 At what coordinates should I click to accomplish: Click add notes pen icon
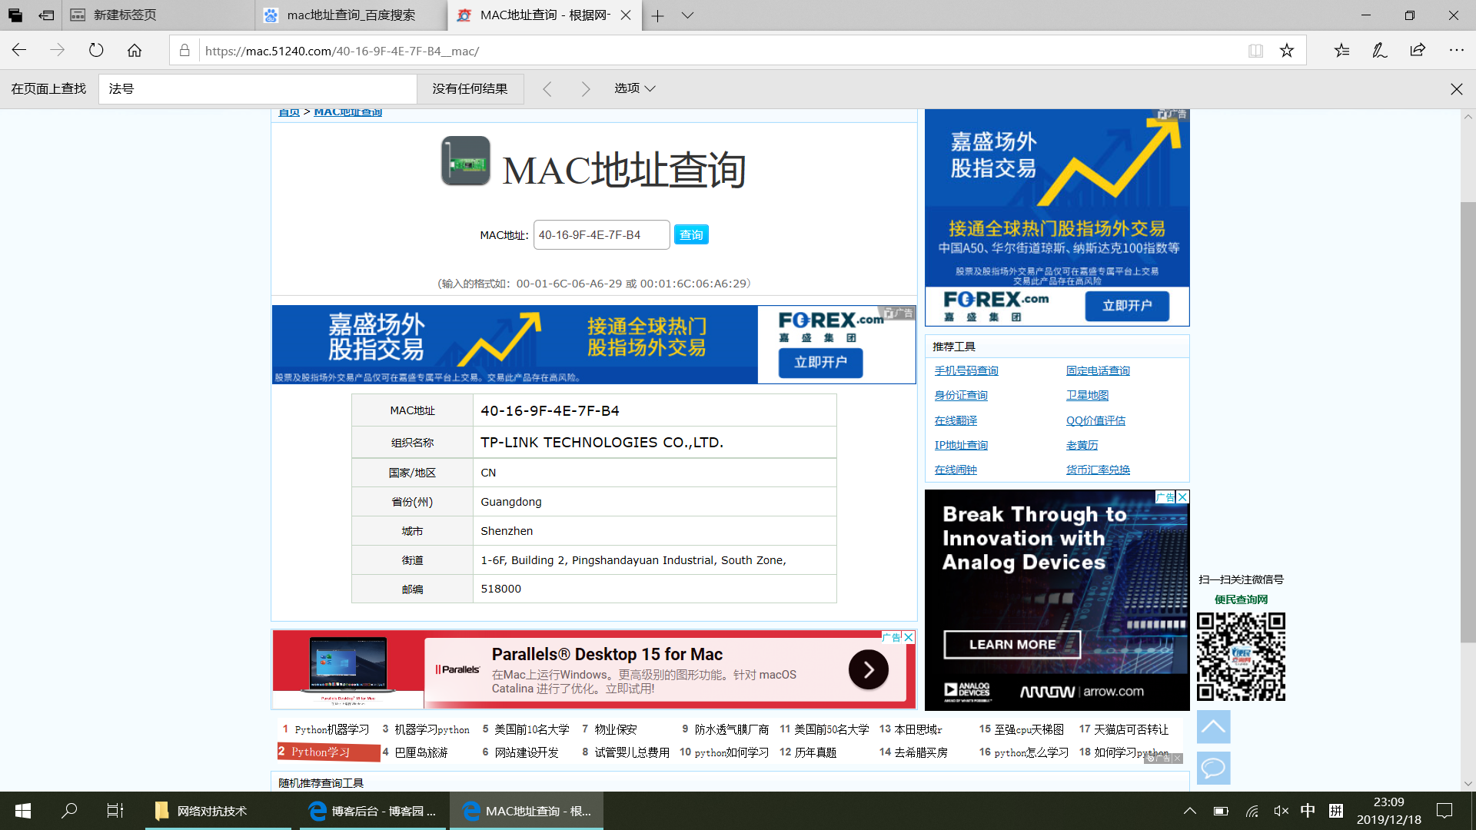1380,51
